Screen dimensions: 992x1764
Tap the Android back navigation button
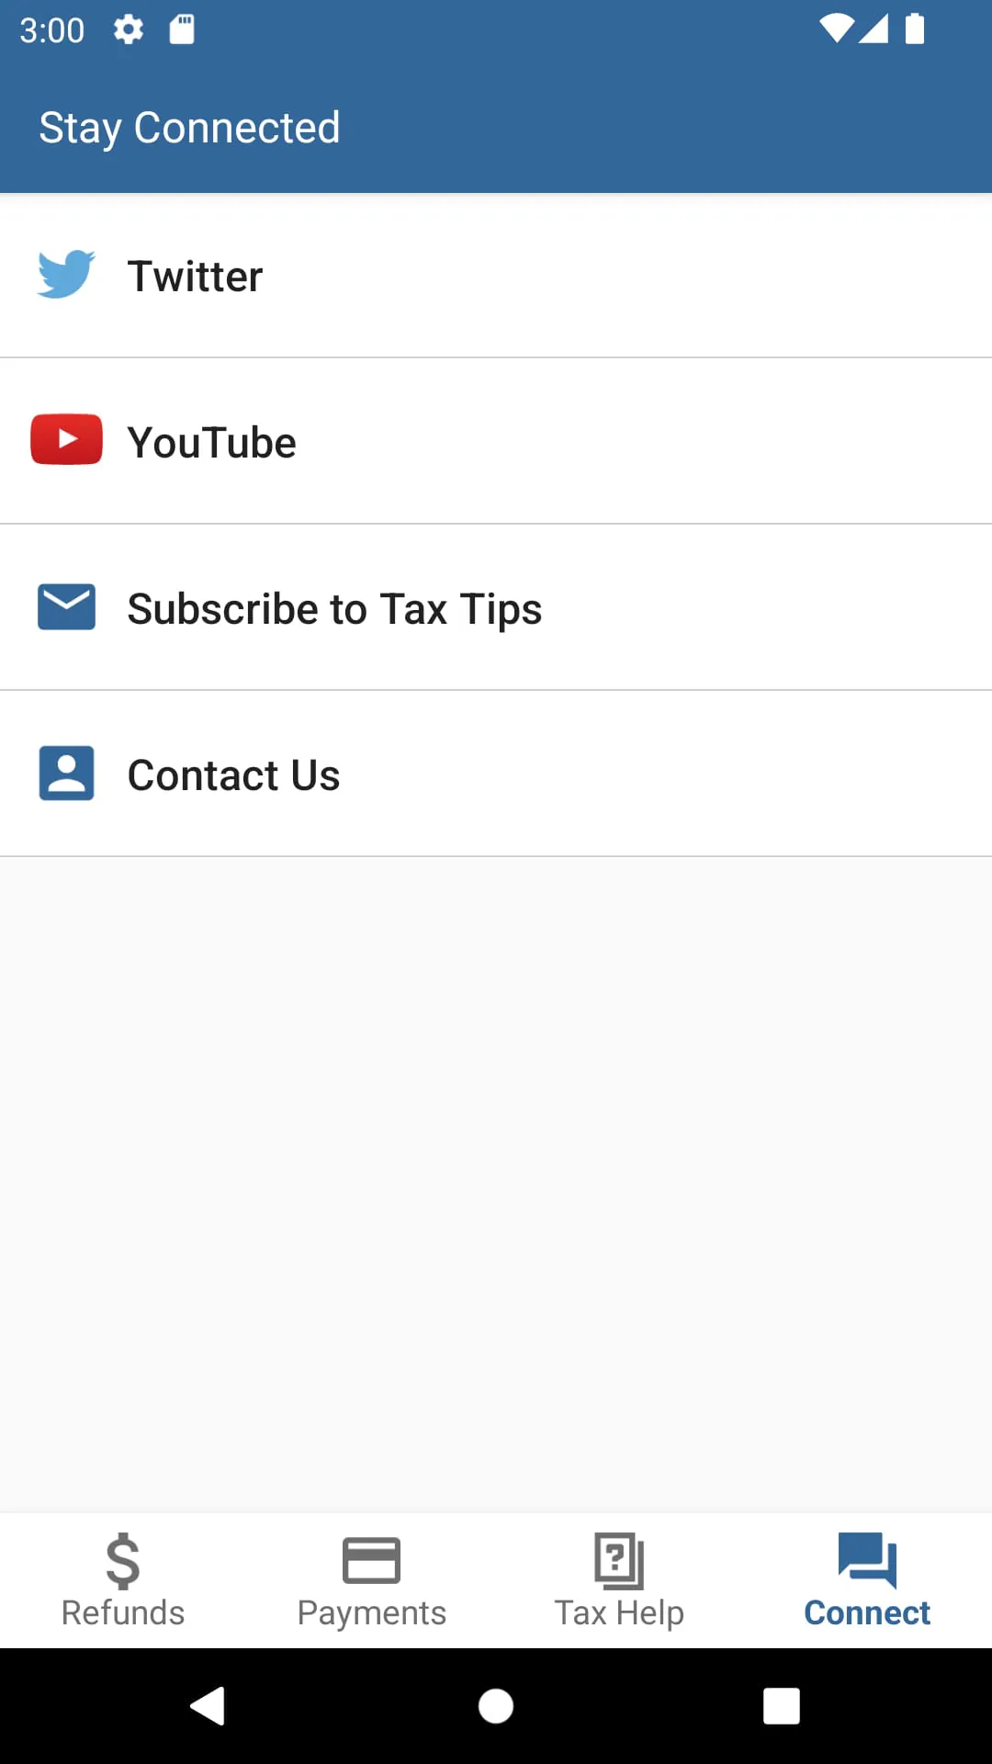tap(208, 1706)
